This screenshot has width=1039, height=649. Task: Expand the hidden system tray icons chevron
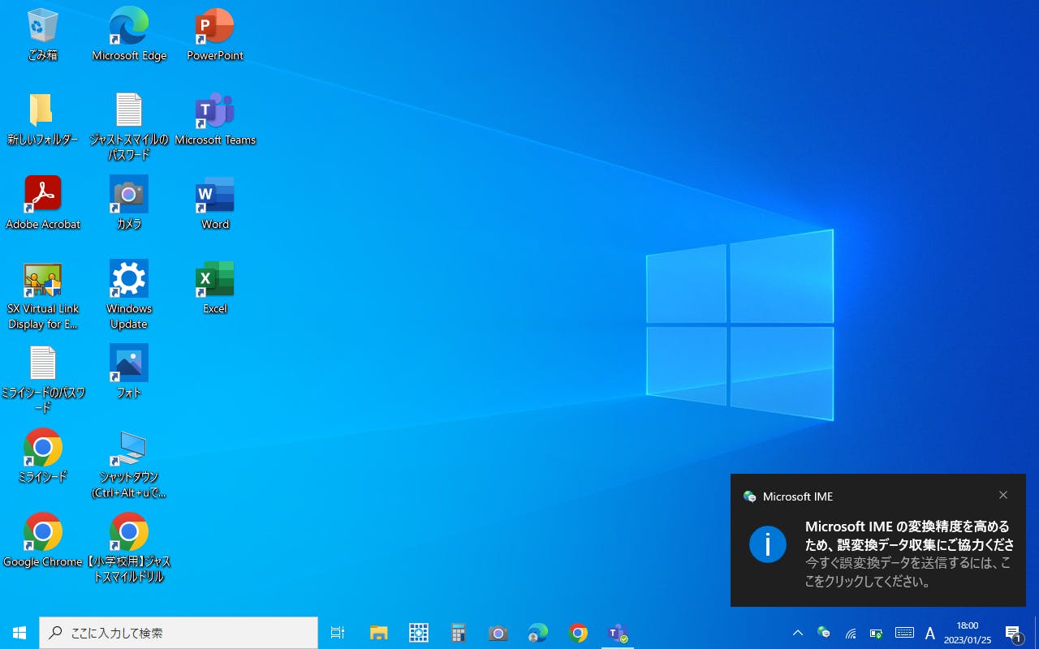tap(798, 633)
